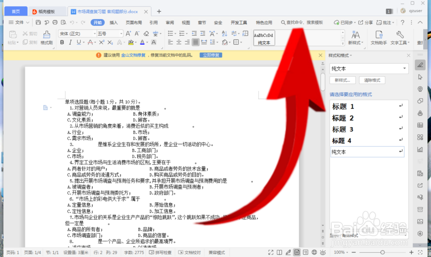Screen dimensions: 431x257
Task: Click the Print icon
Action: click(x=55, y=22)
